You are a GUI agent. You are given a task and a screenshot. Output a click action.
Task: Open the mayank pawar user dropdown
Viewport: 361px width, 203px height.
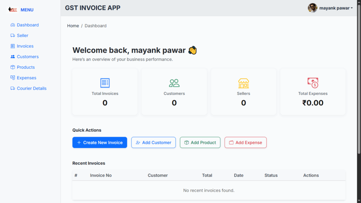(336, 8)
